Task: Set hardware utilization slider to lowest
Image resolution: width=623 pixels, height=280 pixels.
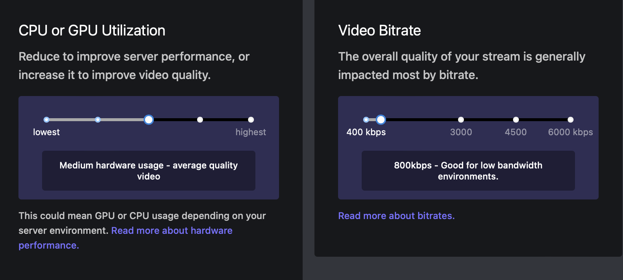Action: tap(46, 120)
